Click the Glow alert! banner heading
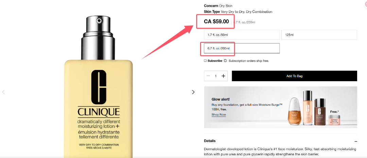367x158 pixels. pyautogui.click(x=221, y=99)
